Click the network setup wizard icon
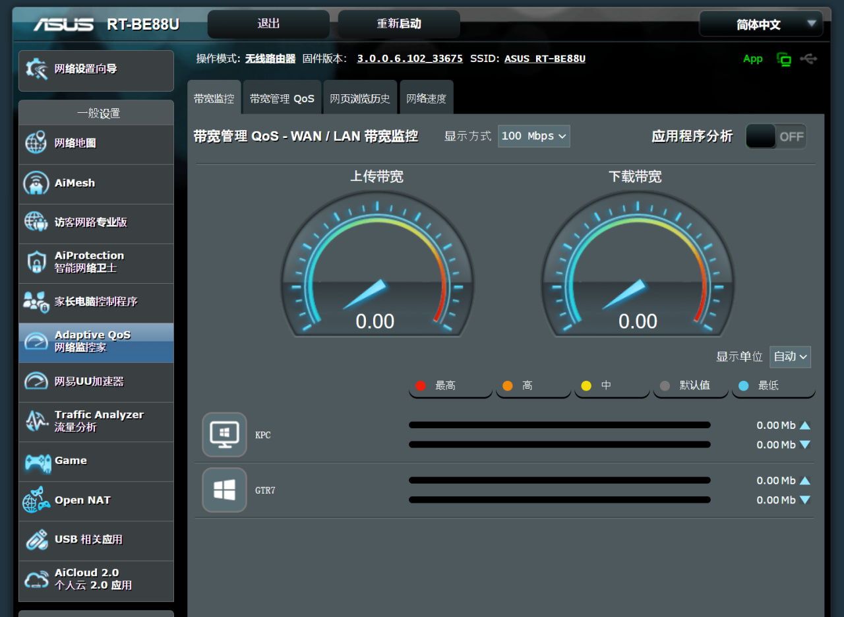Viewport: 844px width, 617px height. [36, 69]
